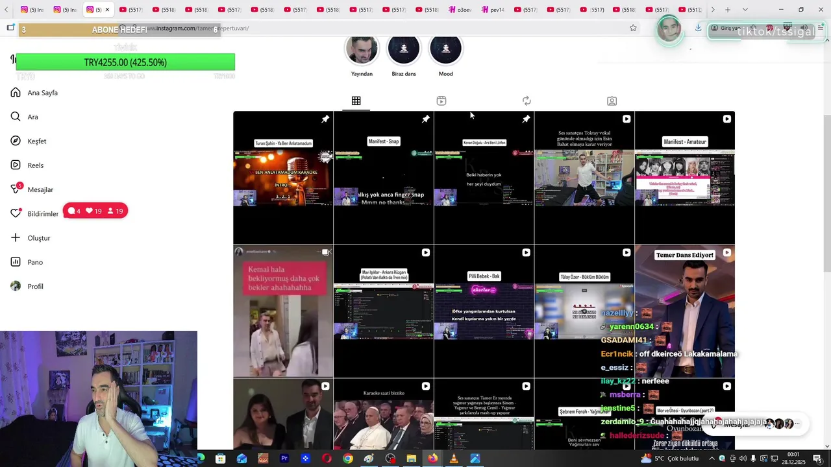Show Bildirimler notifications panel

34,213
